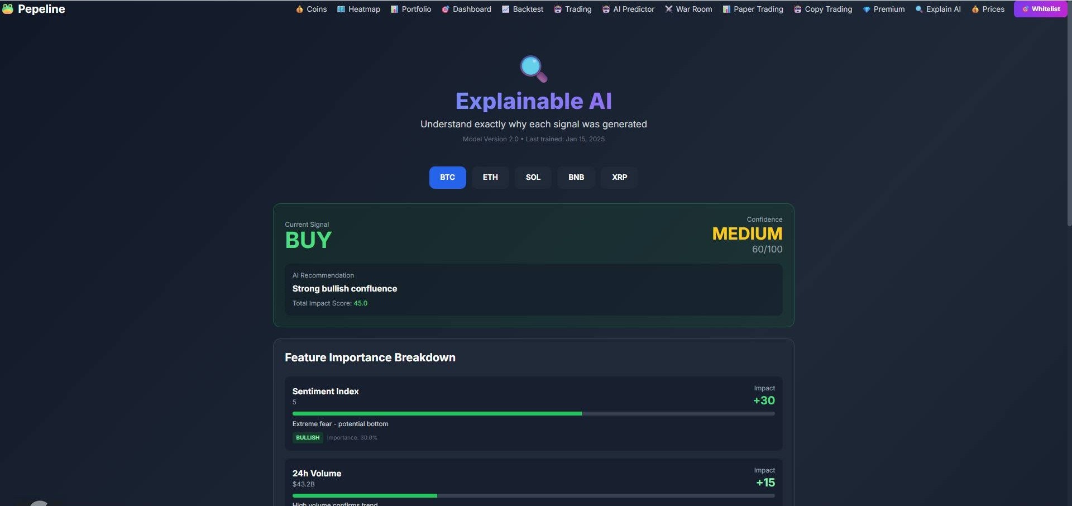Click 'Strong bullish confluence' recommendation
This screenshot has height=506, width=1072.
[x=344, y=289]
